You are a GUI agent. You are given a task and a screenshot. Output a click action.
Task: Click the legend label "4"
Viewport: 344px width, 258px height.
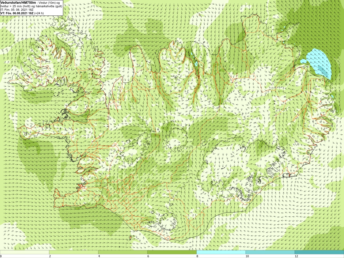click(99, 256)
